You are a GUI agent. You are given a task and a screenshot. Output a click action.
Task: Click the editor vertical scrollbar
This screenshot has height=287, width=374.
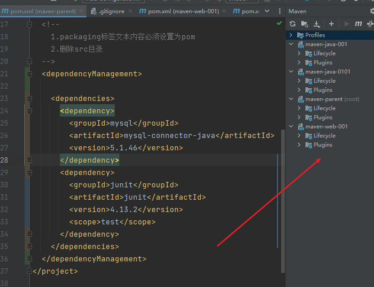pos(283,201)
